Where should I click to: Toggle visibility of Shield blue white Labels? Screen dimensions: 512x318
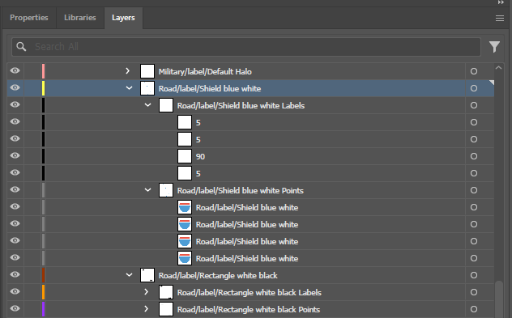(15, 104)
